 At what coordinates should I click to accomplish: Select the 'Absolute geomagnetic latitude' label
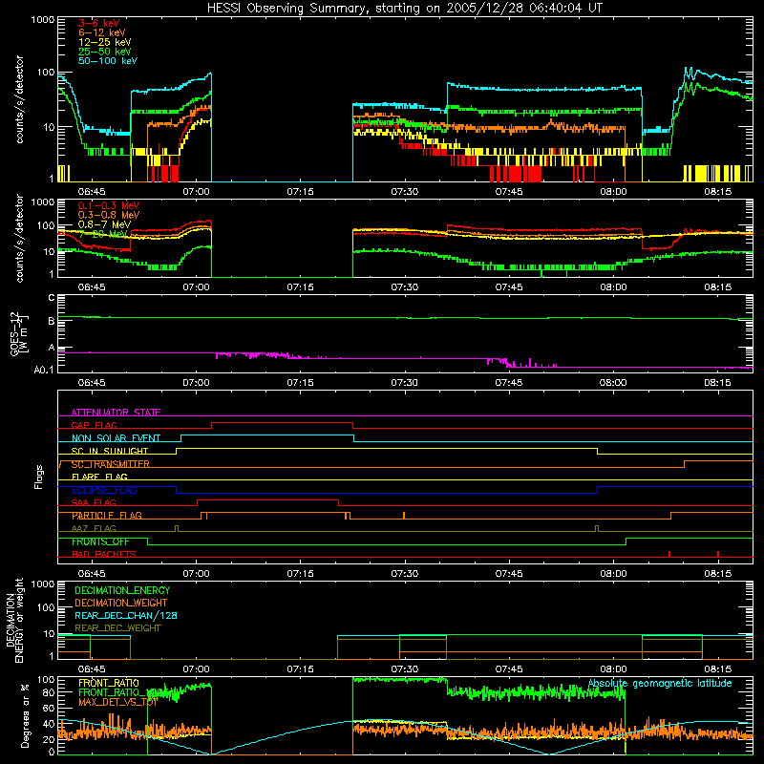tap(660, 684)
